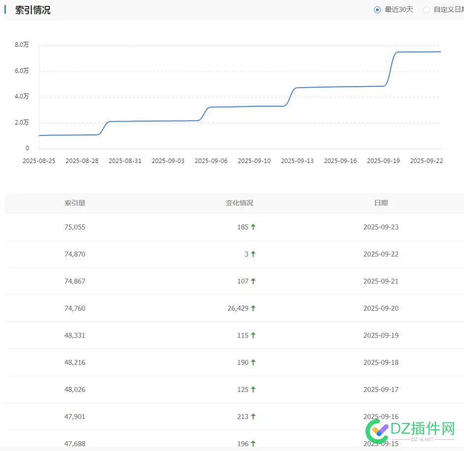Select the 最近30天 radio button
The height and width of the screenshot is (451, 464).
click(x=377, y=10)
